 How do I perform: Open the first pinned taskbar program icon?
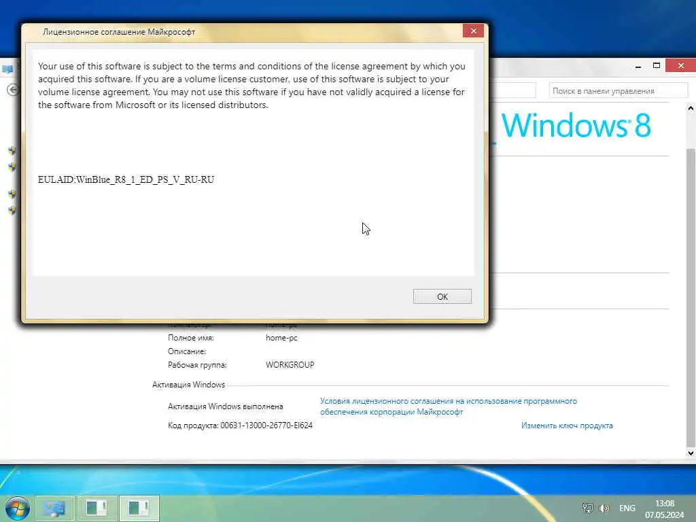tap(54, 508)
